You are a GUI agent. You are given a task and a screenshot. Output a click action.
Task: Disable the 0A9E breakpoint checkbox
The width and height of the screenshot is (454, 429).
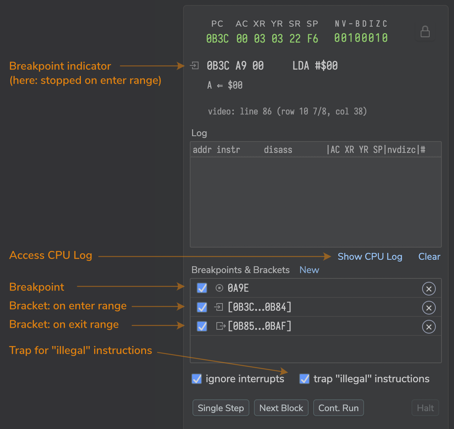[x=202, y=288]
